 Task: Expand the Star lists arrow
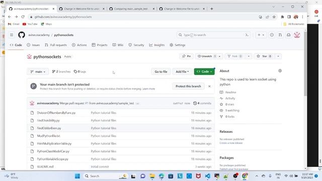[x=278, y=56]
